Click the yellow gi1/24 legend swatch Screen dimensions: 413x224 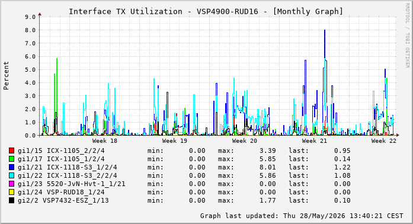pyautogui.click(x=11, y=192)
